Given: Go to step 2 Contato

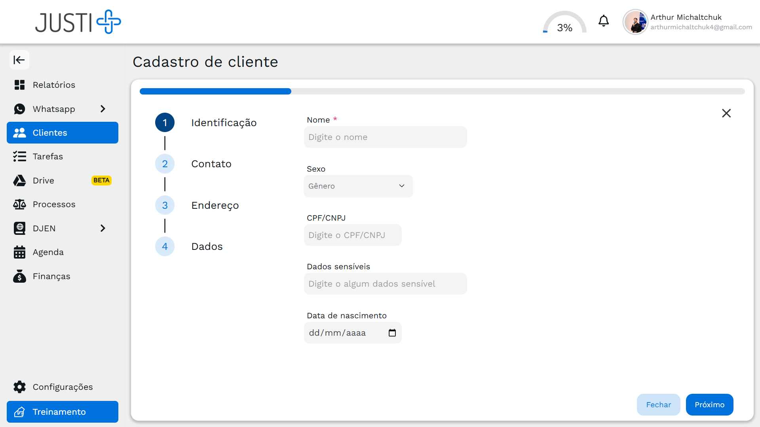Looking at the screenshot, I should tap(165, 164).
